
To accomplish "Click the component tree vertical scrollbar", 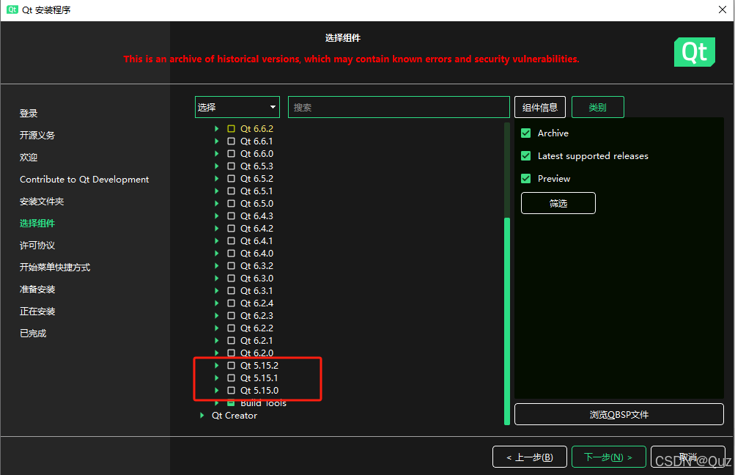I will tap(506, 321).
